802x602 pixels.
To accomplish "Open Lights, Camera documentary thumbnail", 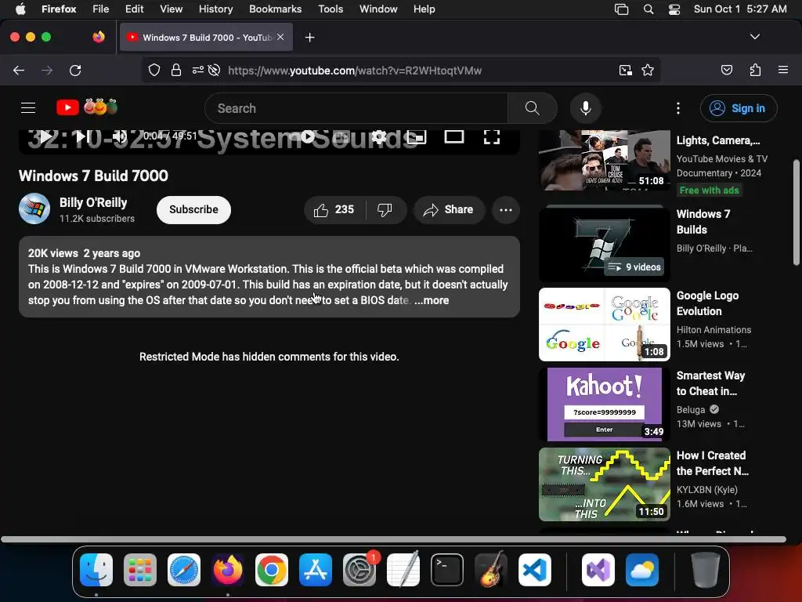I will click(x=604, y=160).
